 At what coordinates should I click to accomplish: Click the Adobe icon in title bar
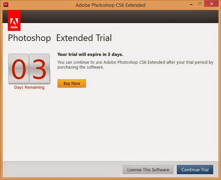(6, 5)
